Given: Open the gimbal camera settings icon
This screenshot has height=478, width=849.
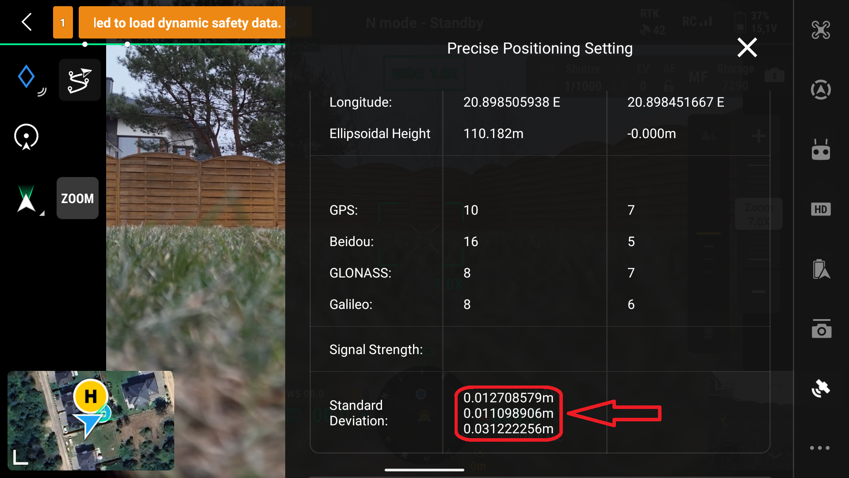Looking at the screenshot, I should pyautogui.click(x=821, y=329).
